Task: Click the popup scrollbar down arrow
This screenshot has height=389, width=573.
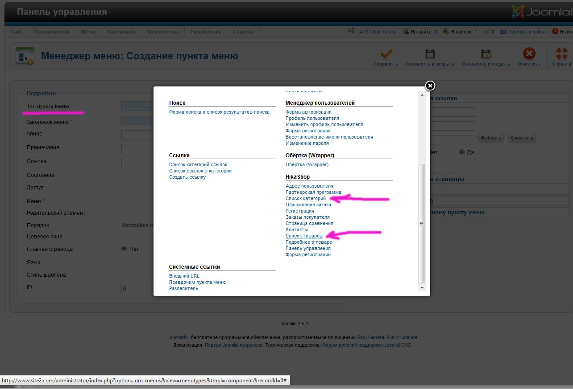Action: [422, 288]
